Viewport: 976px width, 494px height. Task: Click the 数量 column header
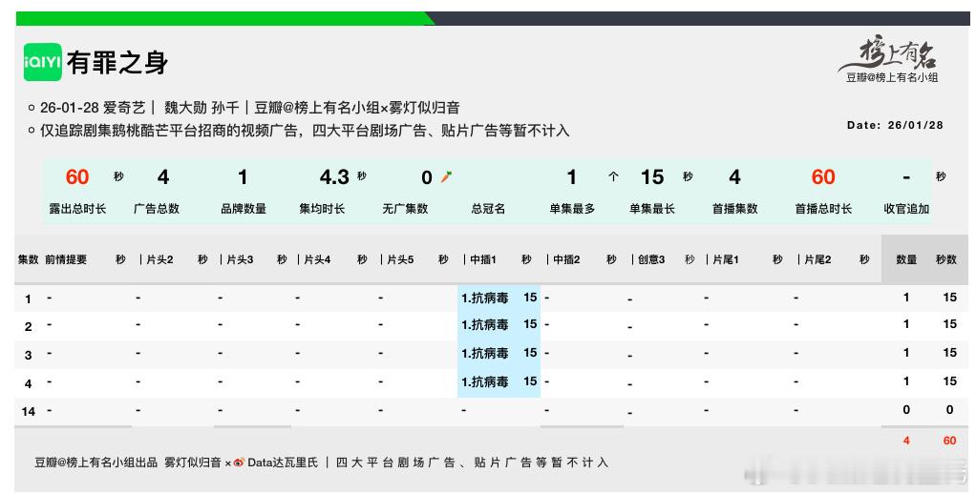906,259
